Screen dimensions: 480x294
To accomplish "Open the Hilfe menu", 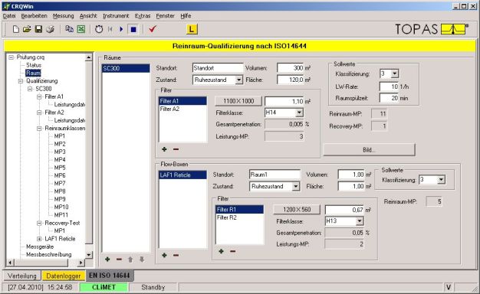I will tap(186, 16).
